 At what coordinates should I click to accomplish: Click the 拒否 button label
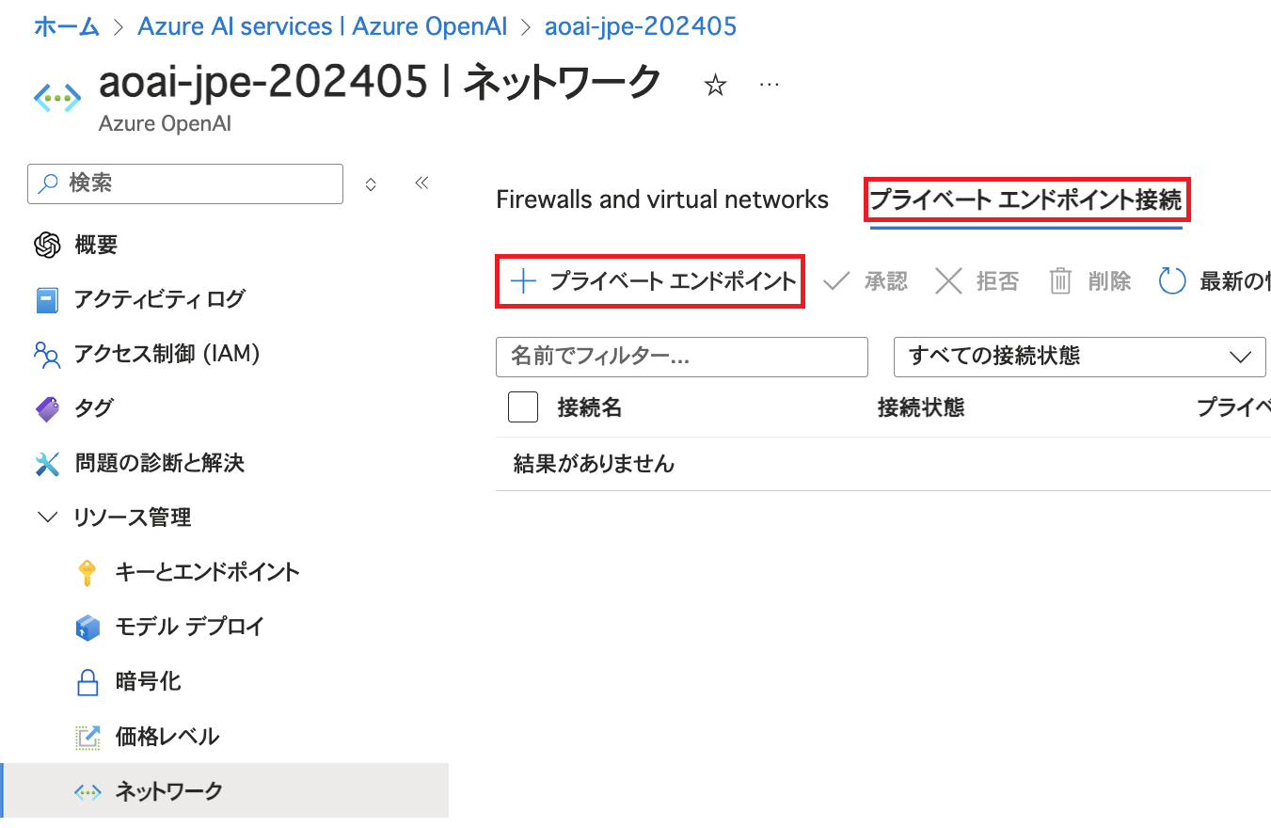998,281
